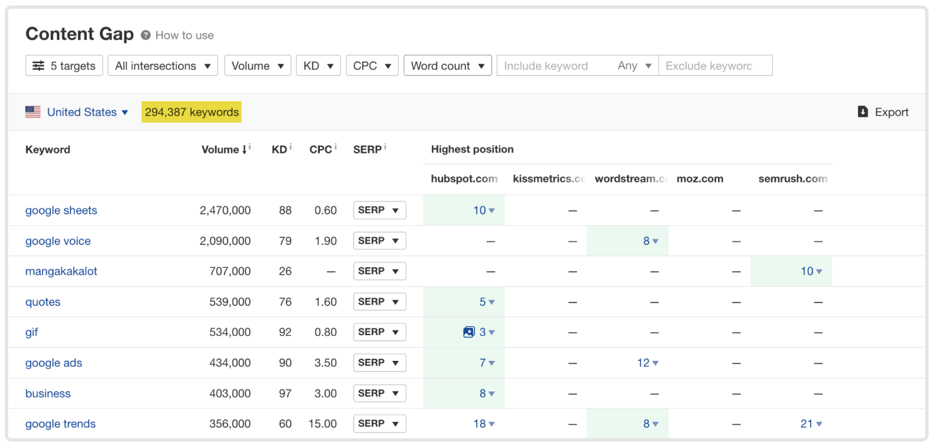The width and height of the screenshot is (932, 445).
Task: Click the KD column info icon
Action: 291,147
